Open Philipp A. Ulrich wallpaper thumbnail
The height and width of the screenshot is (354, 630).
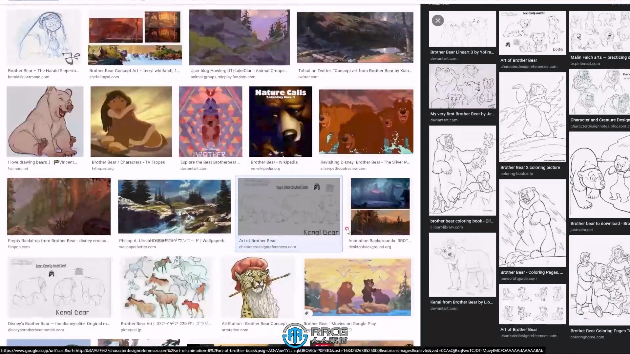[x=174, y=206]
